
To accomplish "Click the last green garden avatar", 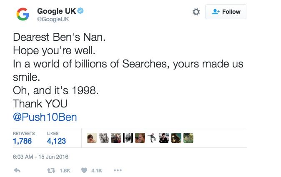I will [x=188, y=138].
